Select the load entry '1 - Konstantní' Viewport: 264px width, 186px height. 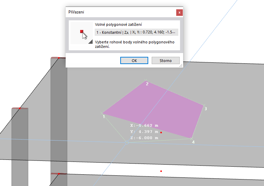click(136, 32)
